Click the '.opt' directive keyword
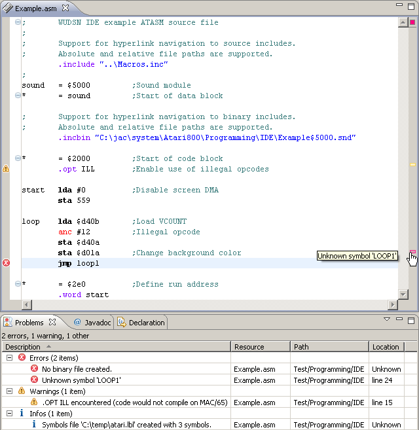Screen dimensions: 419x430 click(67, 169)
